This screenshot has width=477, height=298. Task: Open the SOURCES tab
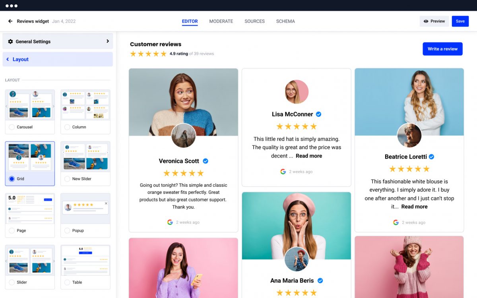[254, 21]
